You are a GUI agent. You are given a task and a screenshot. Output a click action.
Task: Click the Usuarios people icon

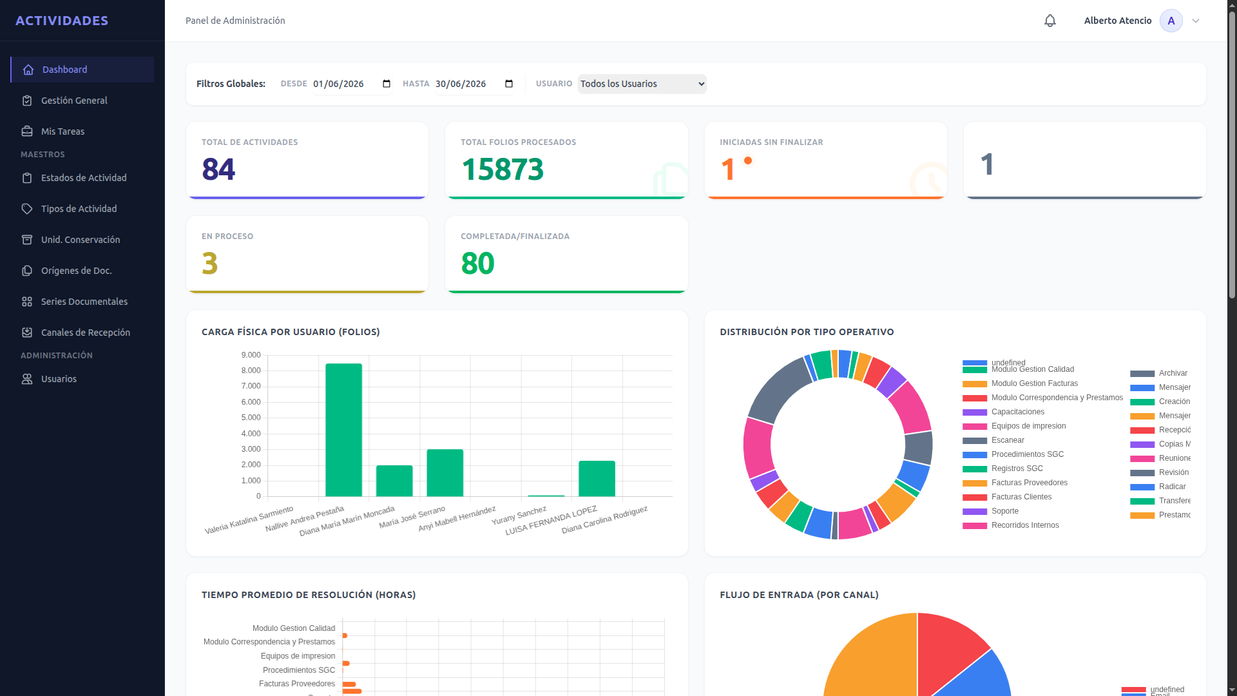(x=27, y=379)
